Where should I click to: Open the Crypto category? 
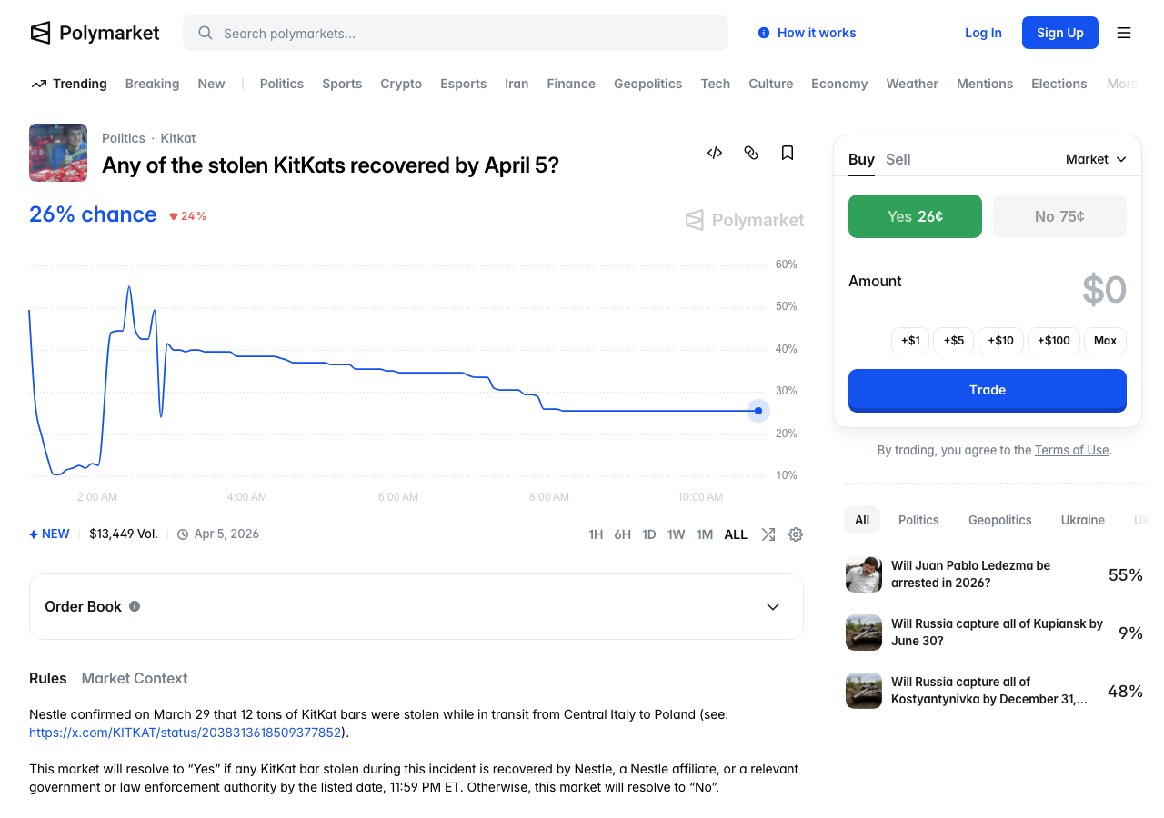[401, 84]
